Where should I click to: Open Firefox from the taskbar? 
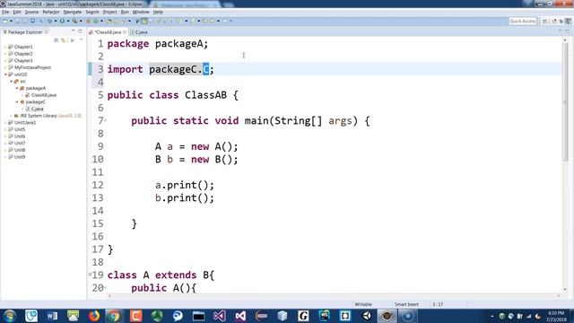coord(93,316)
